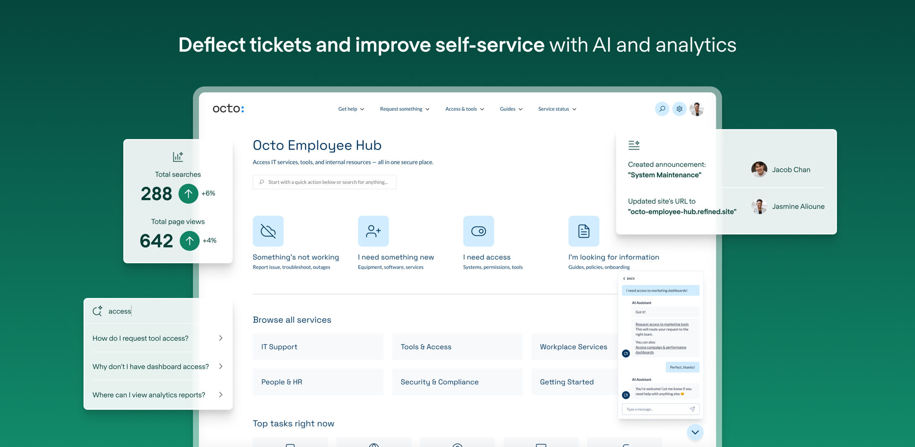Viewport: 915px width, 447px height.
Task: Select the "IT Support" service category
Action: 318,347
